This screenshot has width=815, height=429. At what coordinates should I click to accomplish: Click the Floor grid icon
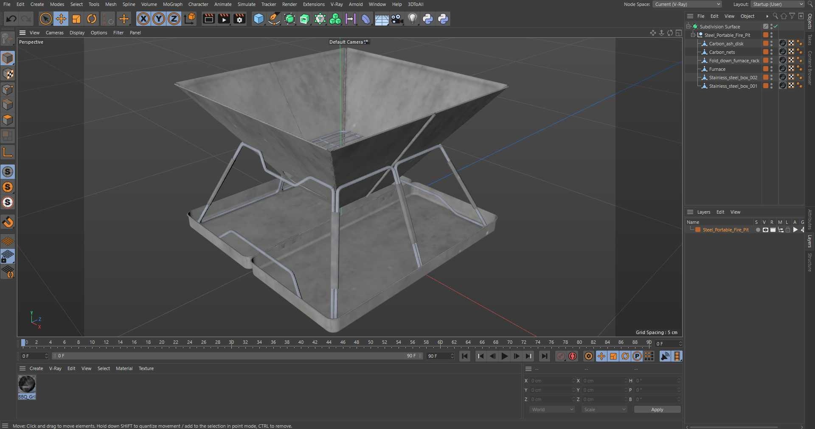(382, 19)
